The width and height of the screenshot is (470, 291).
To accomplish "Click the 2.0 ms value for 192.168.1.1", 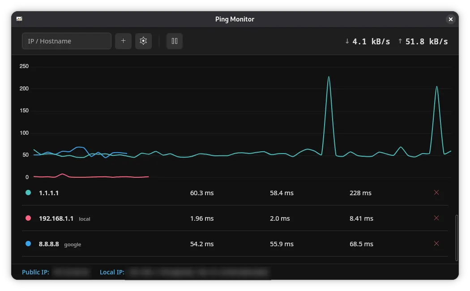I will pos(280,218).
